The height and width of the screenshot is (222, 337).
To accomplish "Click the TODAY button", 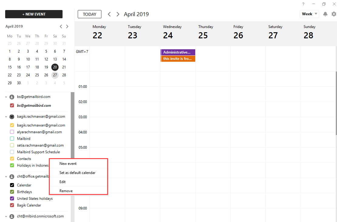I will (89, 14).
